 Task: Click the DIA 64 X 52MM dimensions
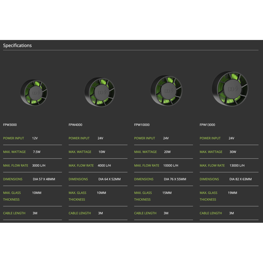(109, 179)
